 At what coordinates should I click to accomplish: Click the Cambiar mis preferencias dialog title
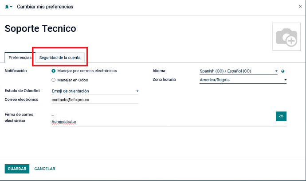tap(45, 7)
